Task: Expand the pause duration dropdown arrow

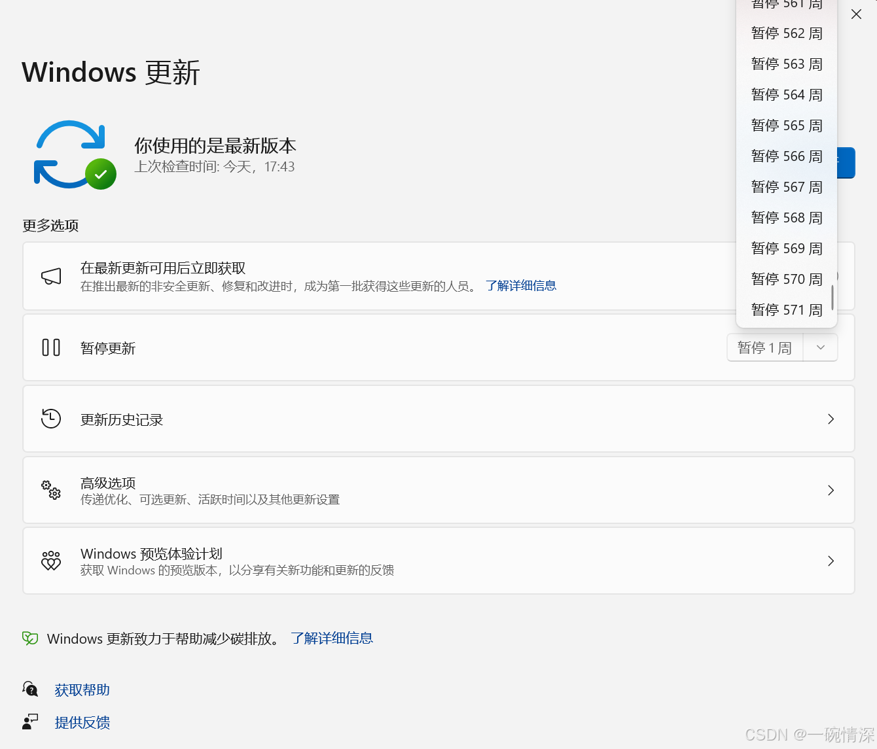Action: (x=821, y=347)
